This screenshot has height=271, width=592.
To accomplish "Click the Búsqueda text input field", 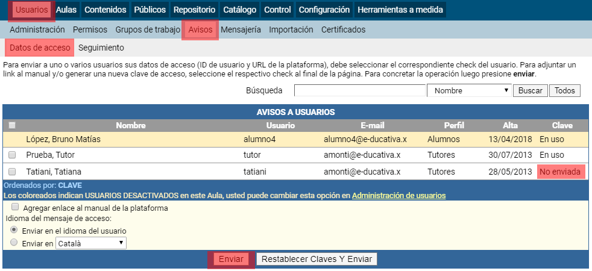I will pos(359,90).
